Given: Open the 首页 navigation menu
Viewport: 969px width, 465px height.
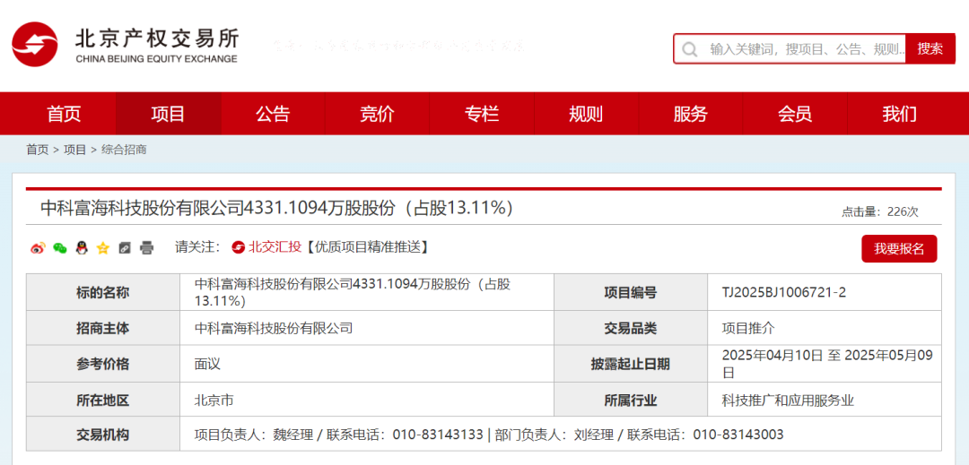Looking at the screenshot, I should pyautogui.click(x=64, y=114).
